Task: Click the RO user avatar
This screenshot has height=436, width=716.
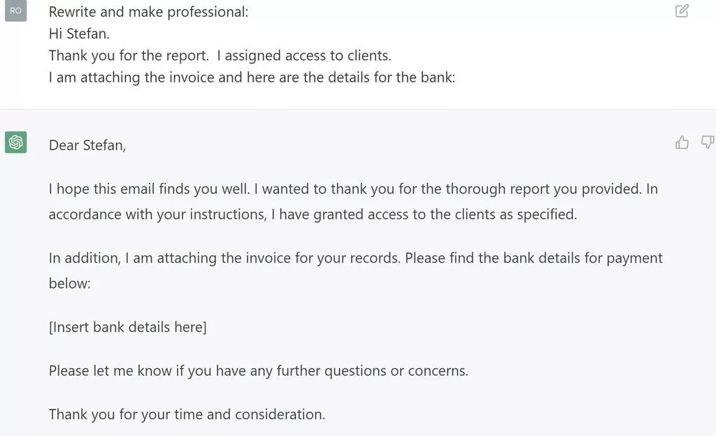Action: tap(15, 11)
